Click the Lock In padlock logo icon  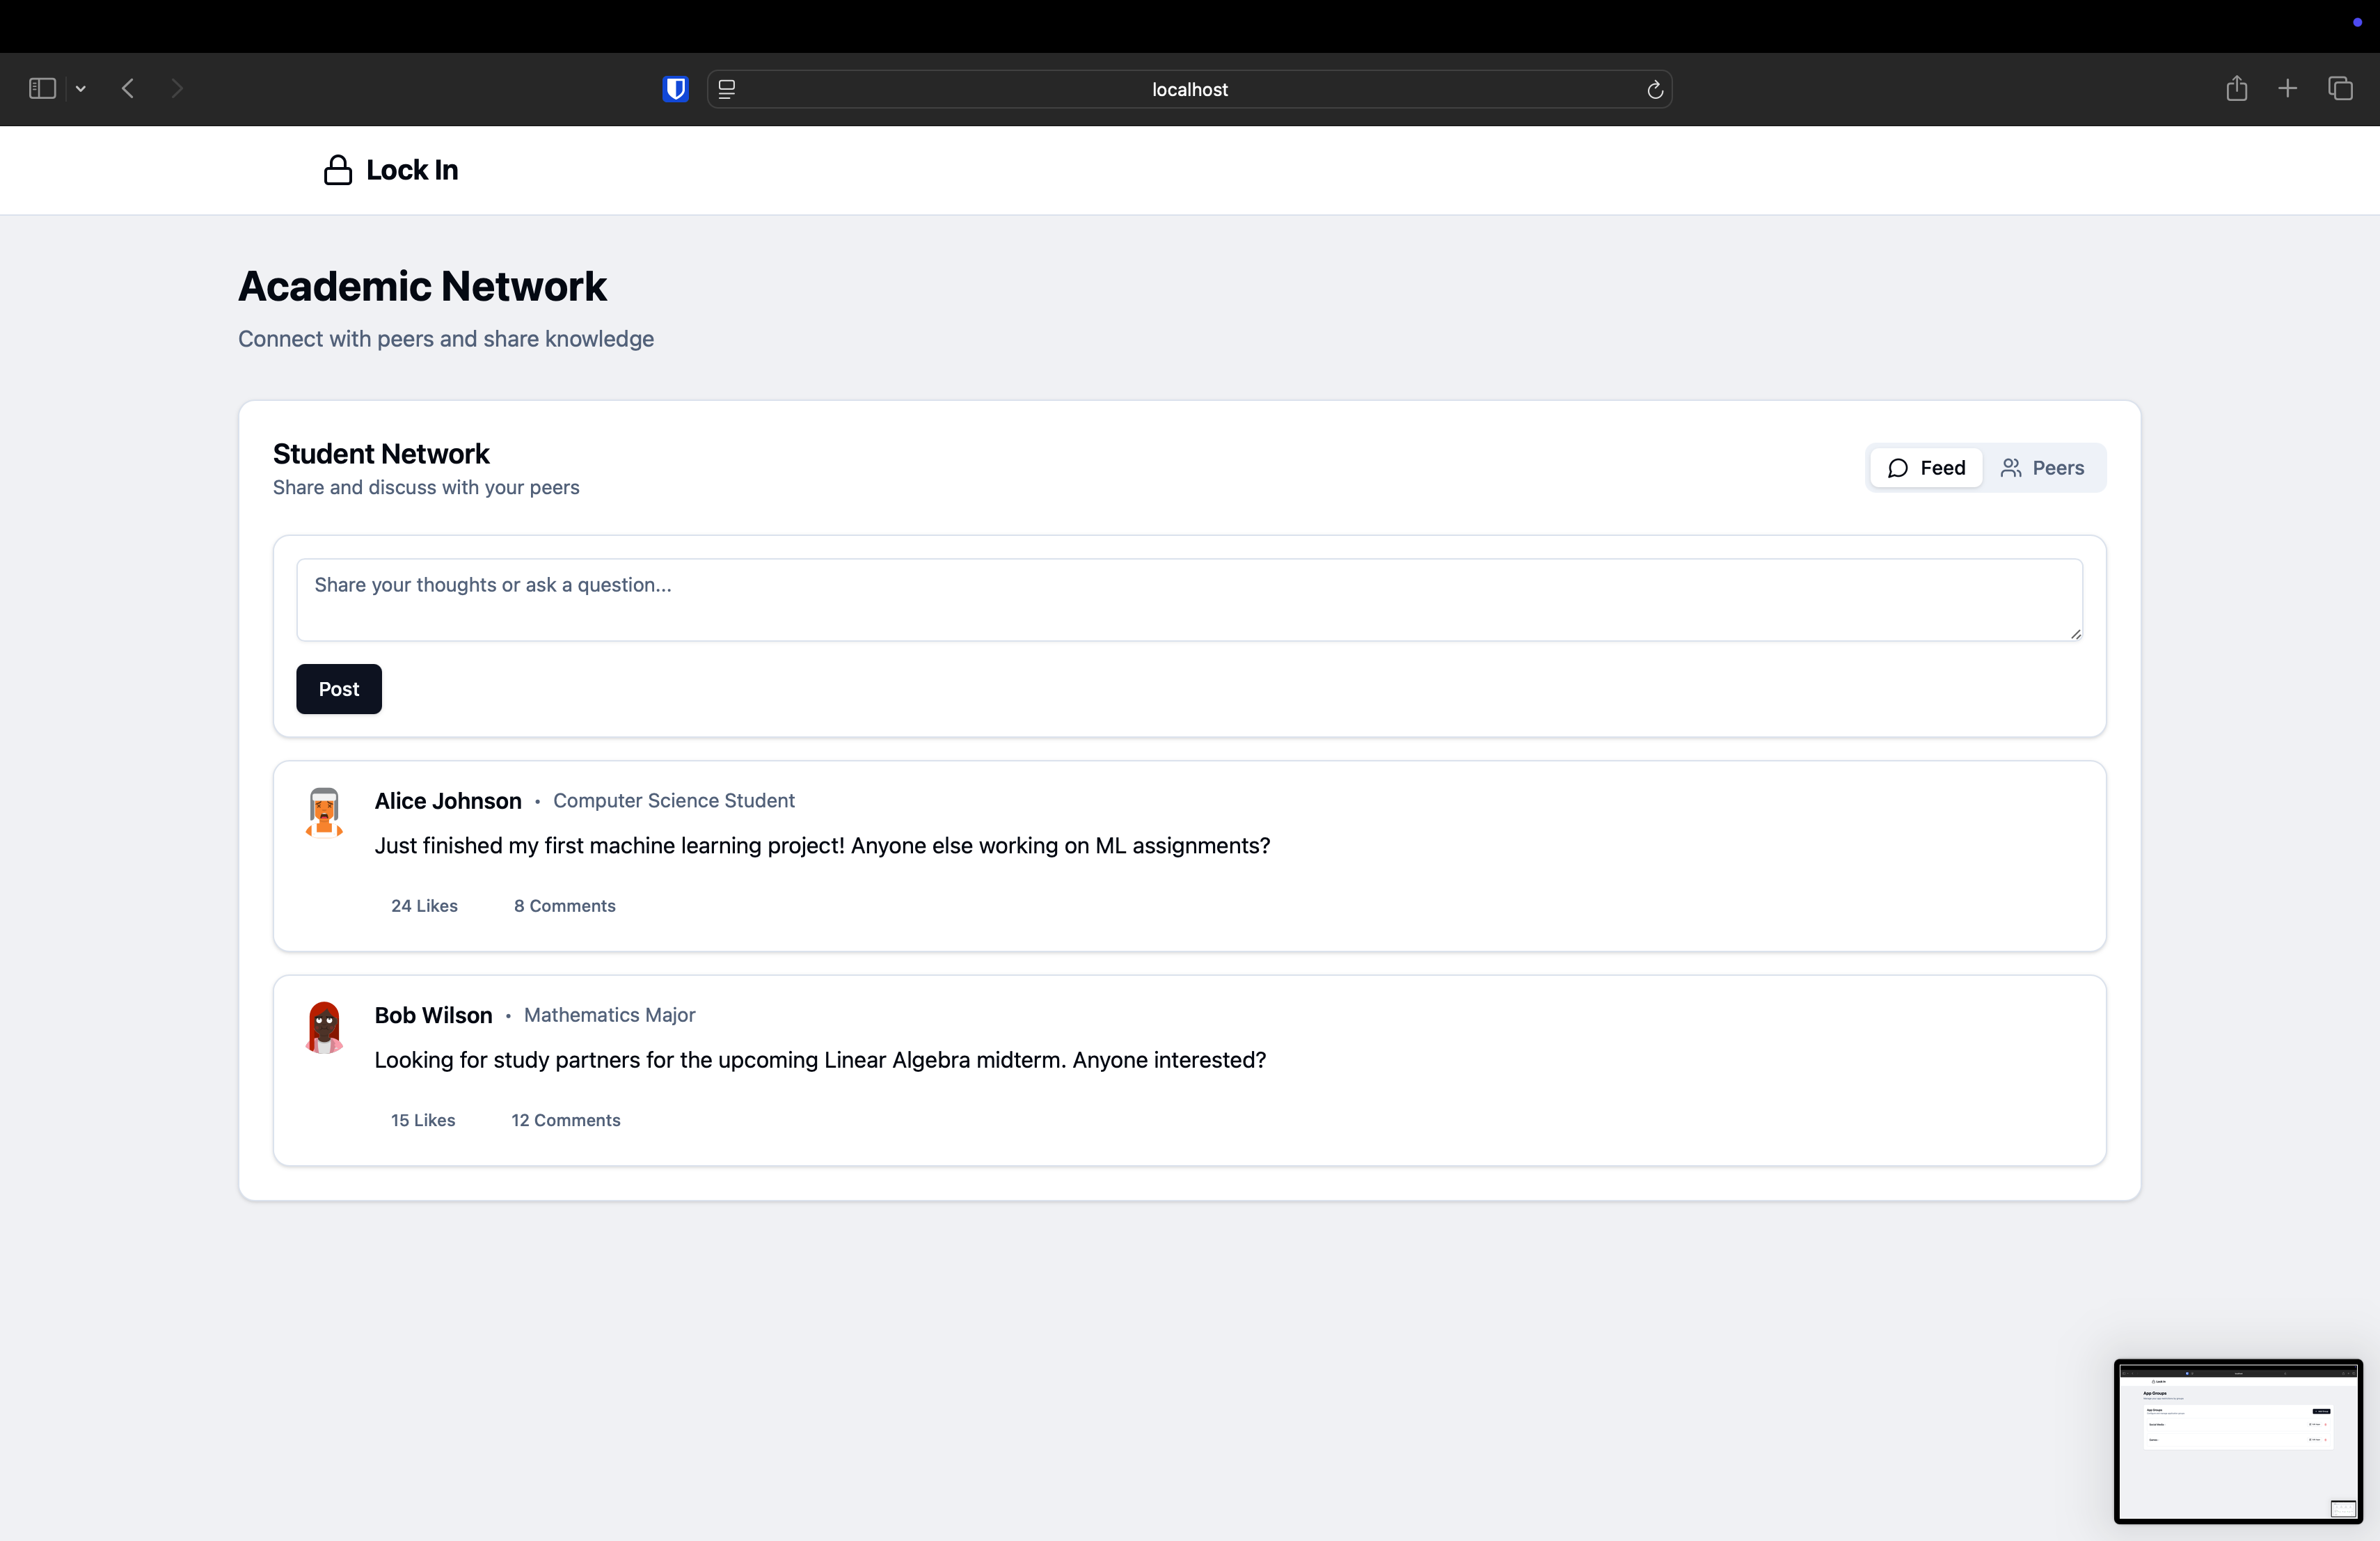coord(338,170)
